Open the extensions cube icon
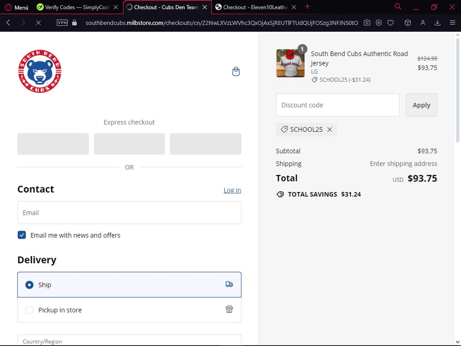The height and width of the screenshot is (346, 461). point(408,22)
